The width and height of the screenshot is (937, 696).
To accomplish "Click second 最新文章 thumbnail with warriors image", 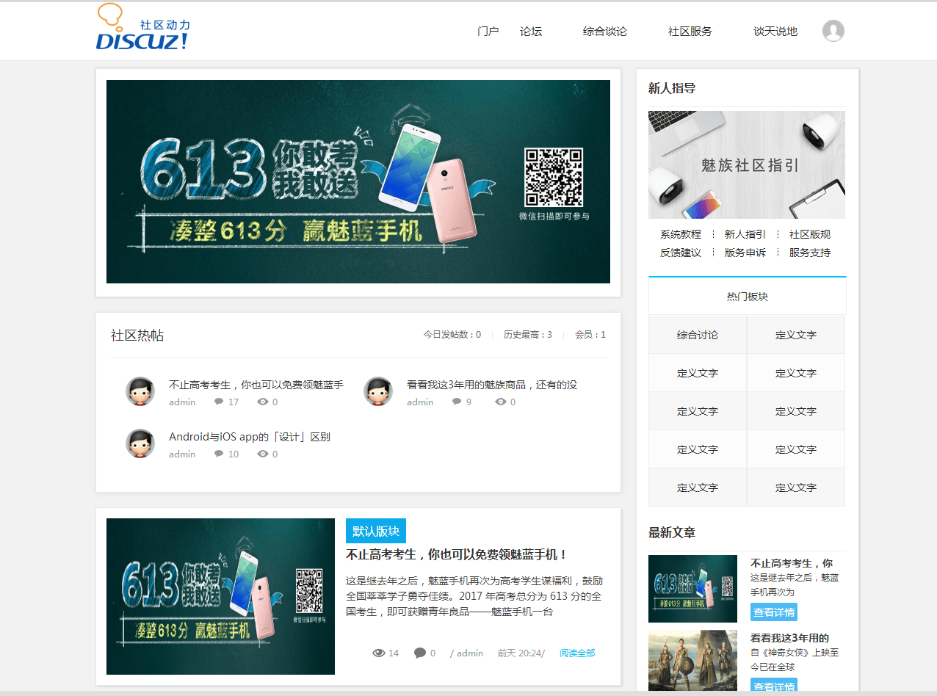I will click(692, 660).
